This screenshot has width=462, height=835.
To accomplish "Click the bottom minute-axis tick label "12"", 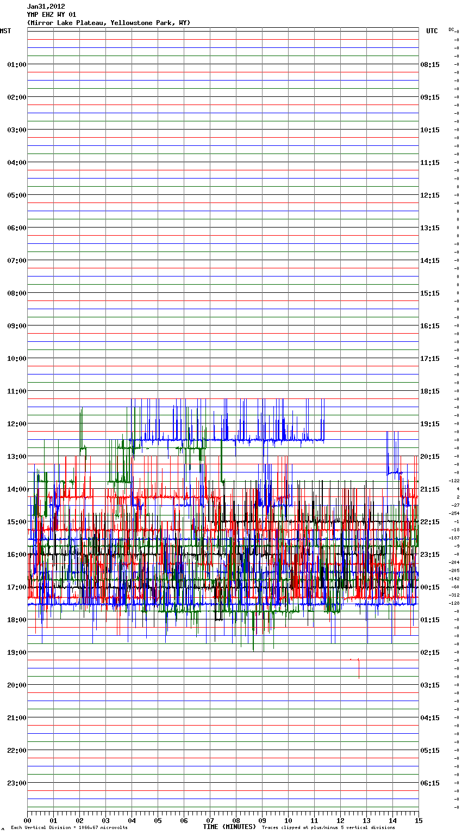I will [340, 820].
